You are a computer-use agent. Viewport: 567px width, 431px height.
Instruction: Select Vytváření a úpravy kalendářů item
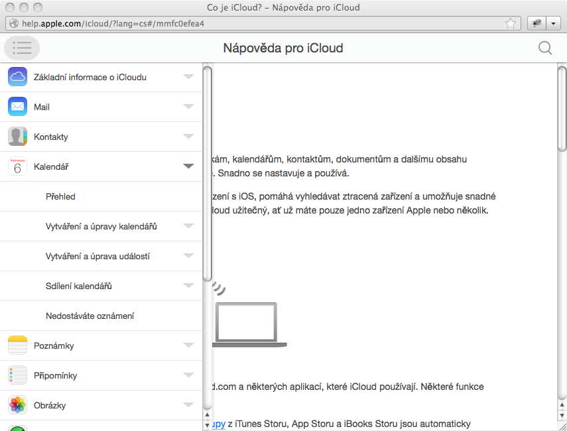101,226
